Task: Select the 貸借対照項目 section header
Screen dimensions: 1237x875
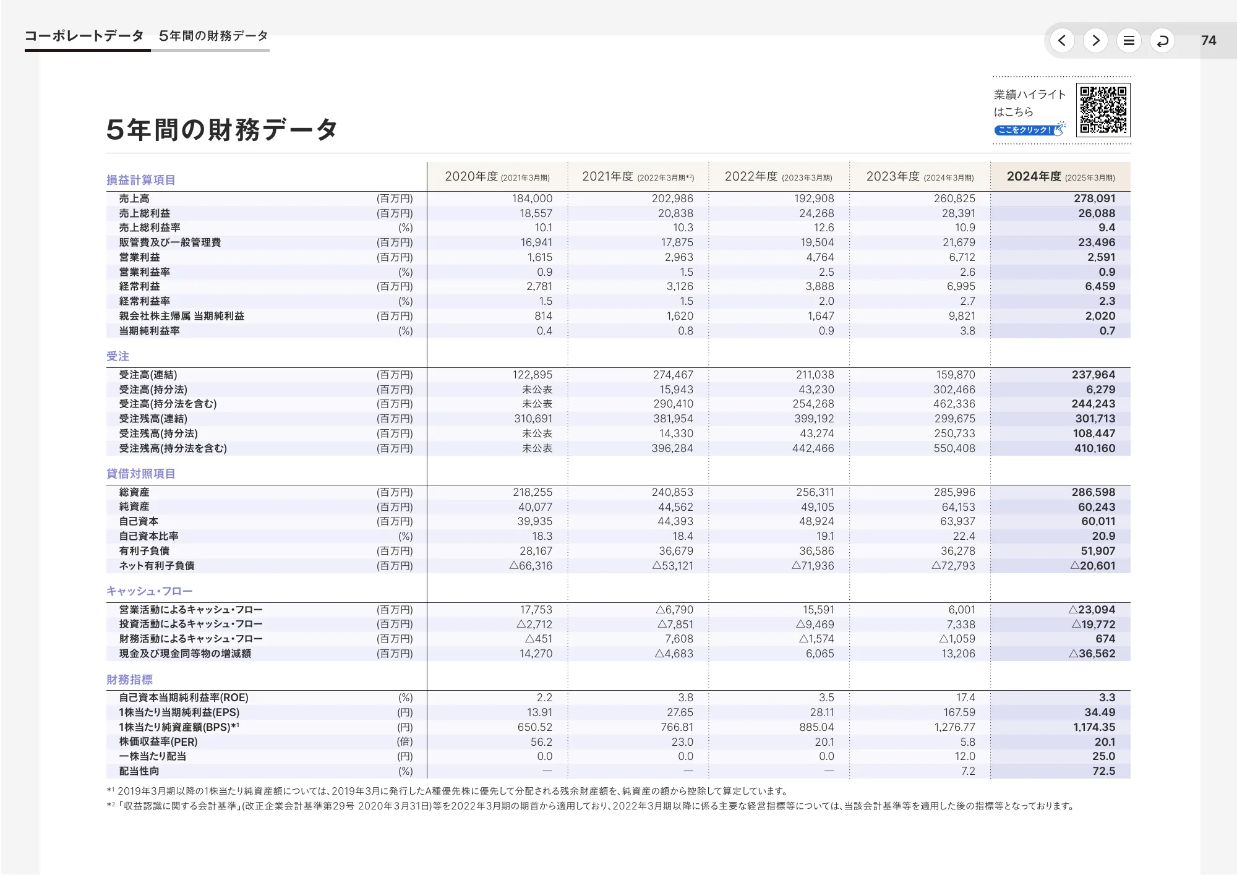Action: click(x=139, y=474)
